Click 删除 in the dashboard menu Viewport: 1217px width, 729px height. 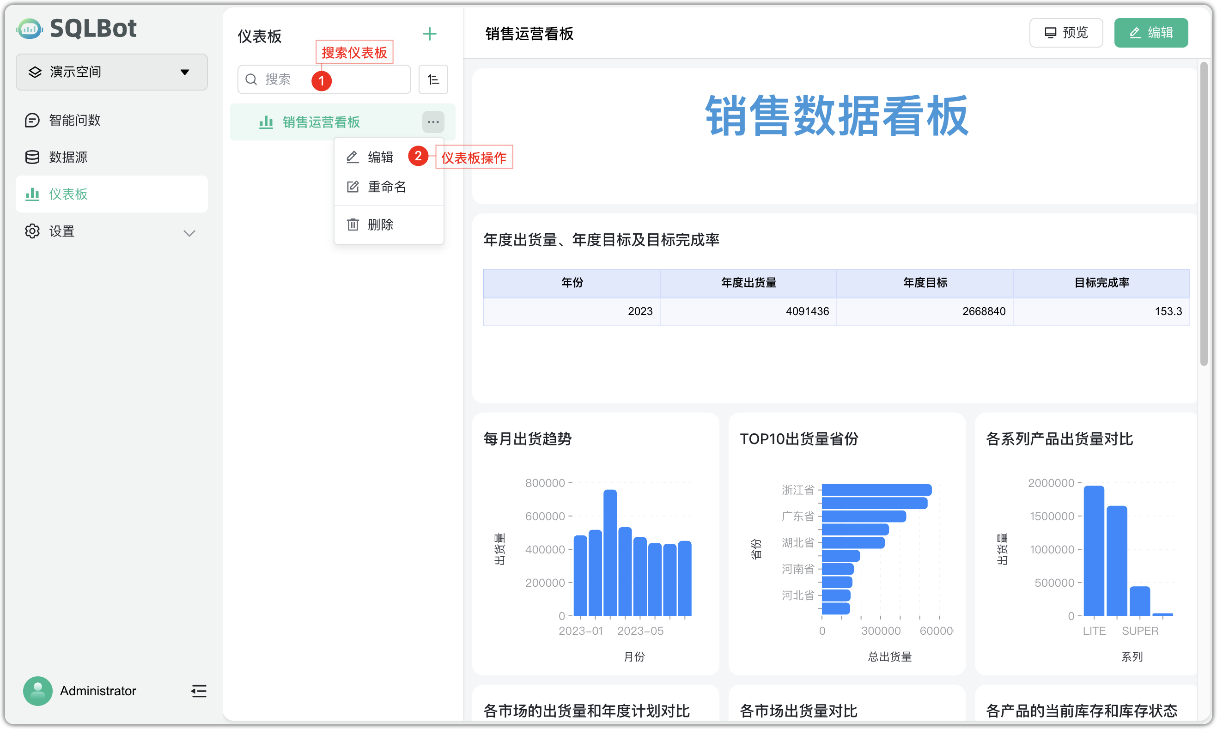click(x=380, y=225)
